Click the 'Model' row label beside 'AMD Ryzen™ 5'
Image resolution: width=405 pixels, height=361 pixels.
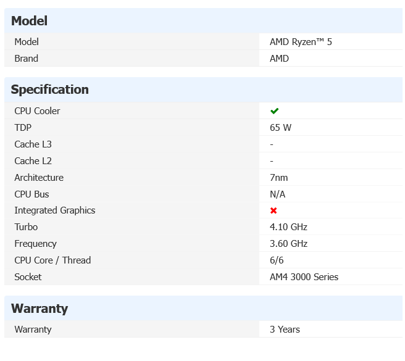pos(27,42)
